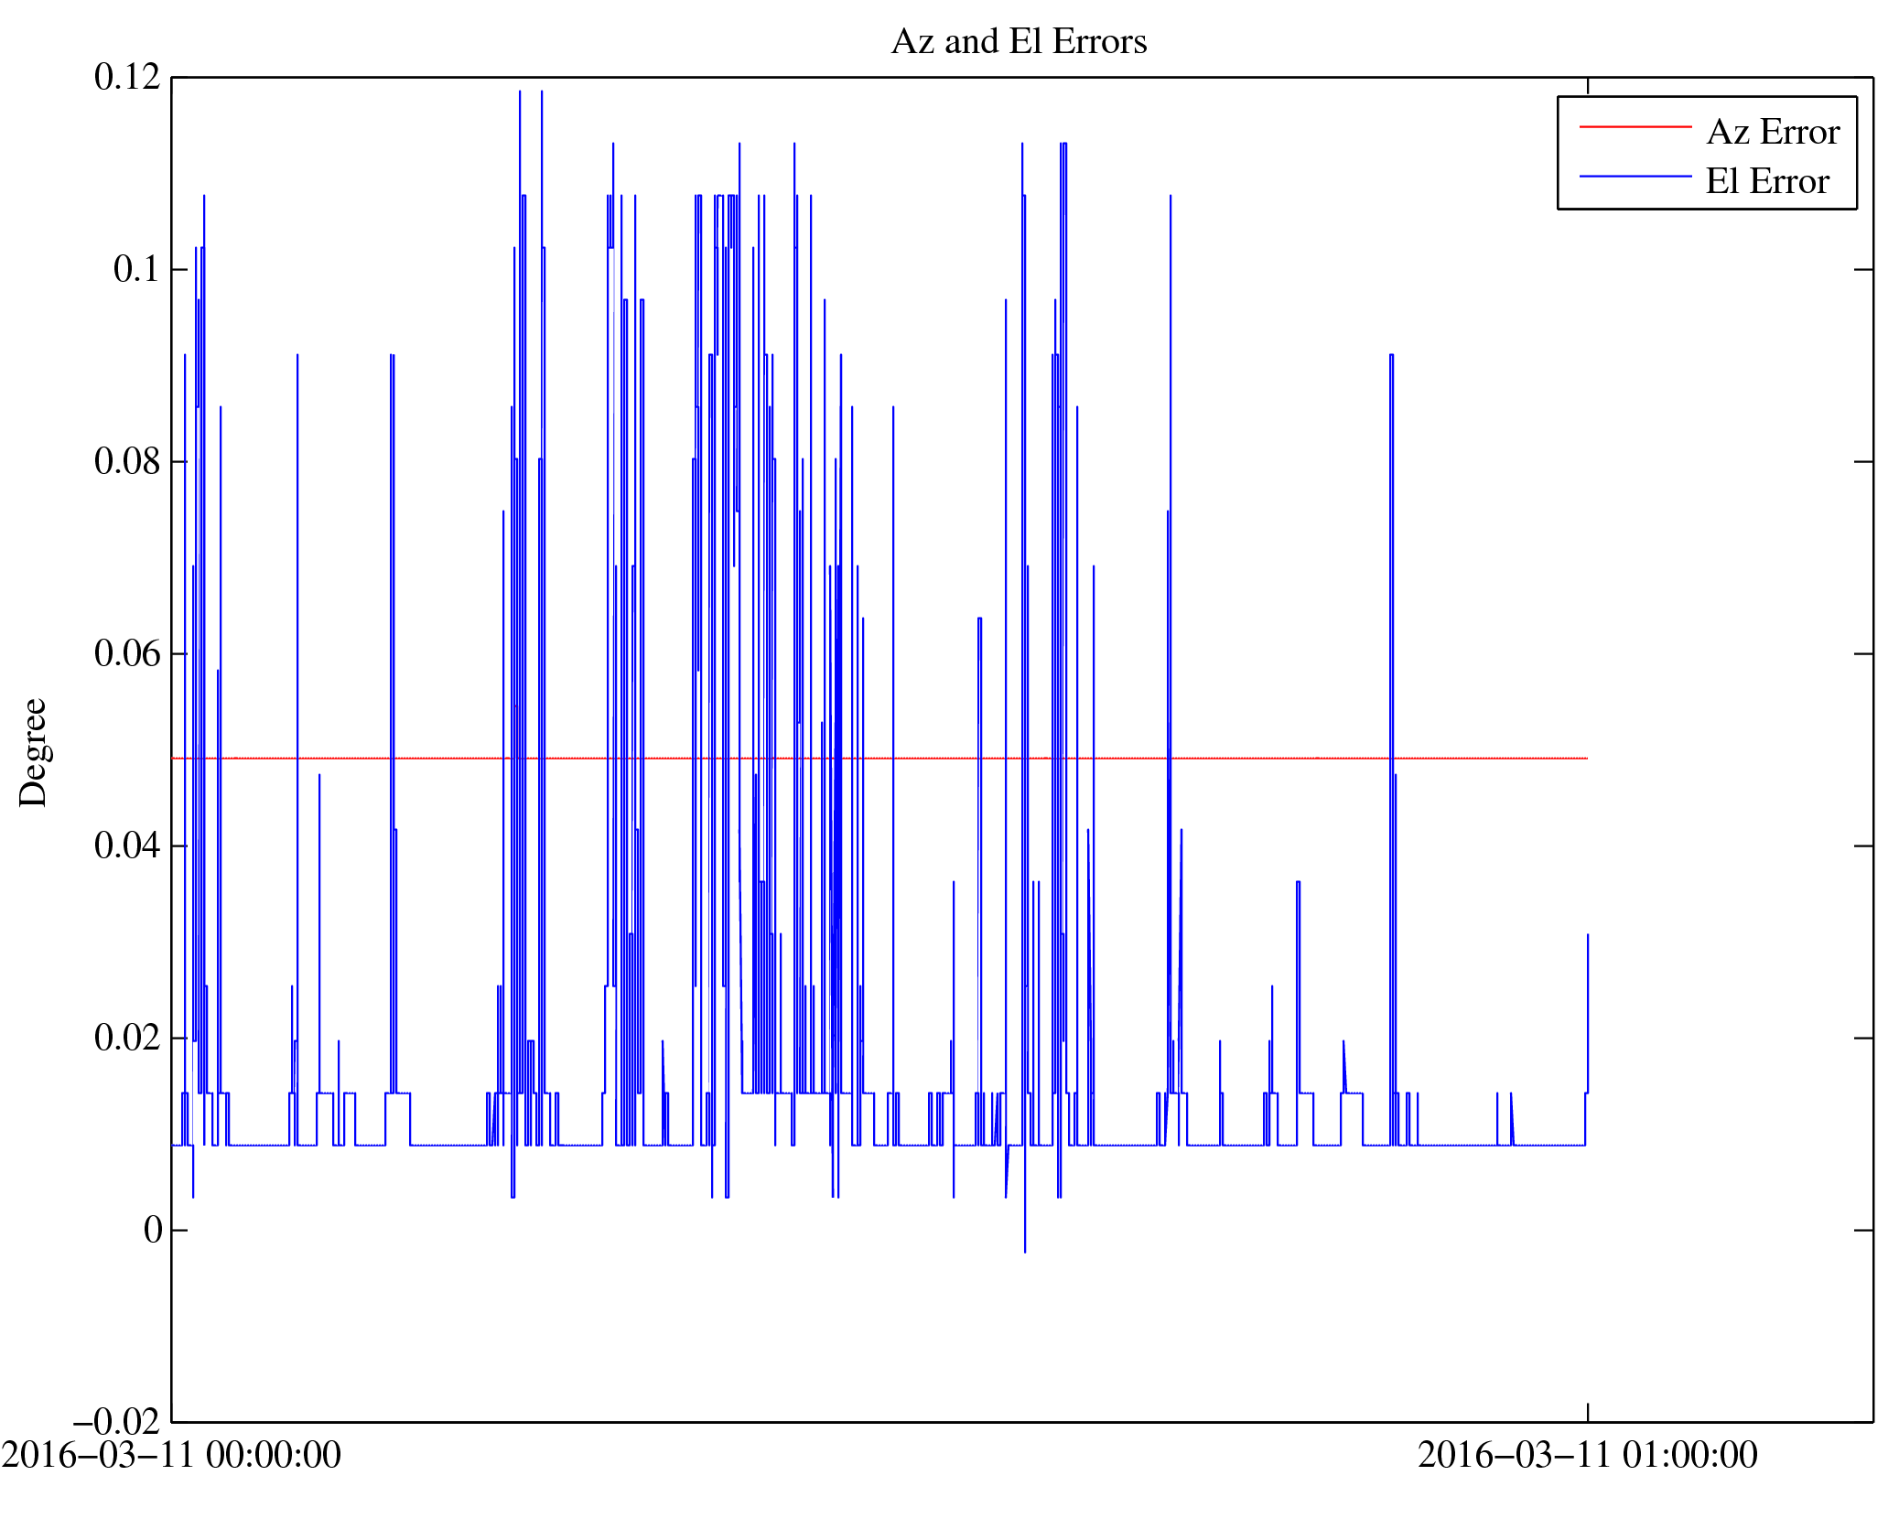1899x1540 pixels.
Task: Click the '2016-03-11 00:00:00' x-axis label
Action: tap(171, 1455)
